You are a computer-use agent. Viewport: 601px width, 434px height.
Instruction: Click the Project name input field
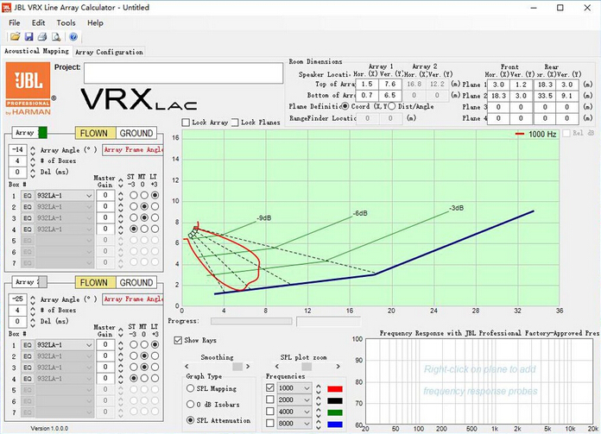[x=184, y=72]
